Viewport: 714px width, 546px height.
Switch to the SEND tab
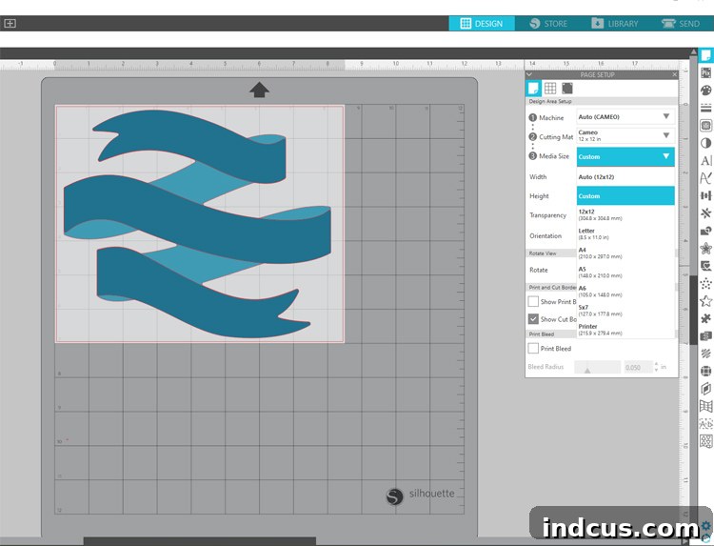pyautogui.click(x=681, y=23)
